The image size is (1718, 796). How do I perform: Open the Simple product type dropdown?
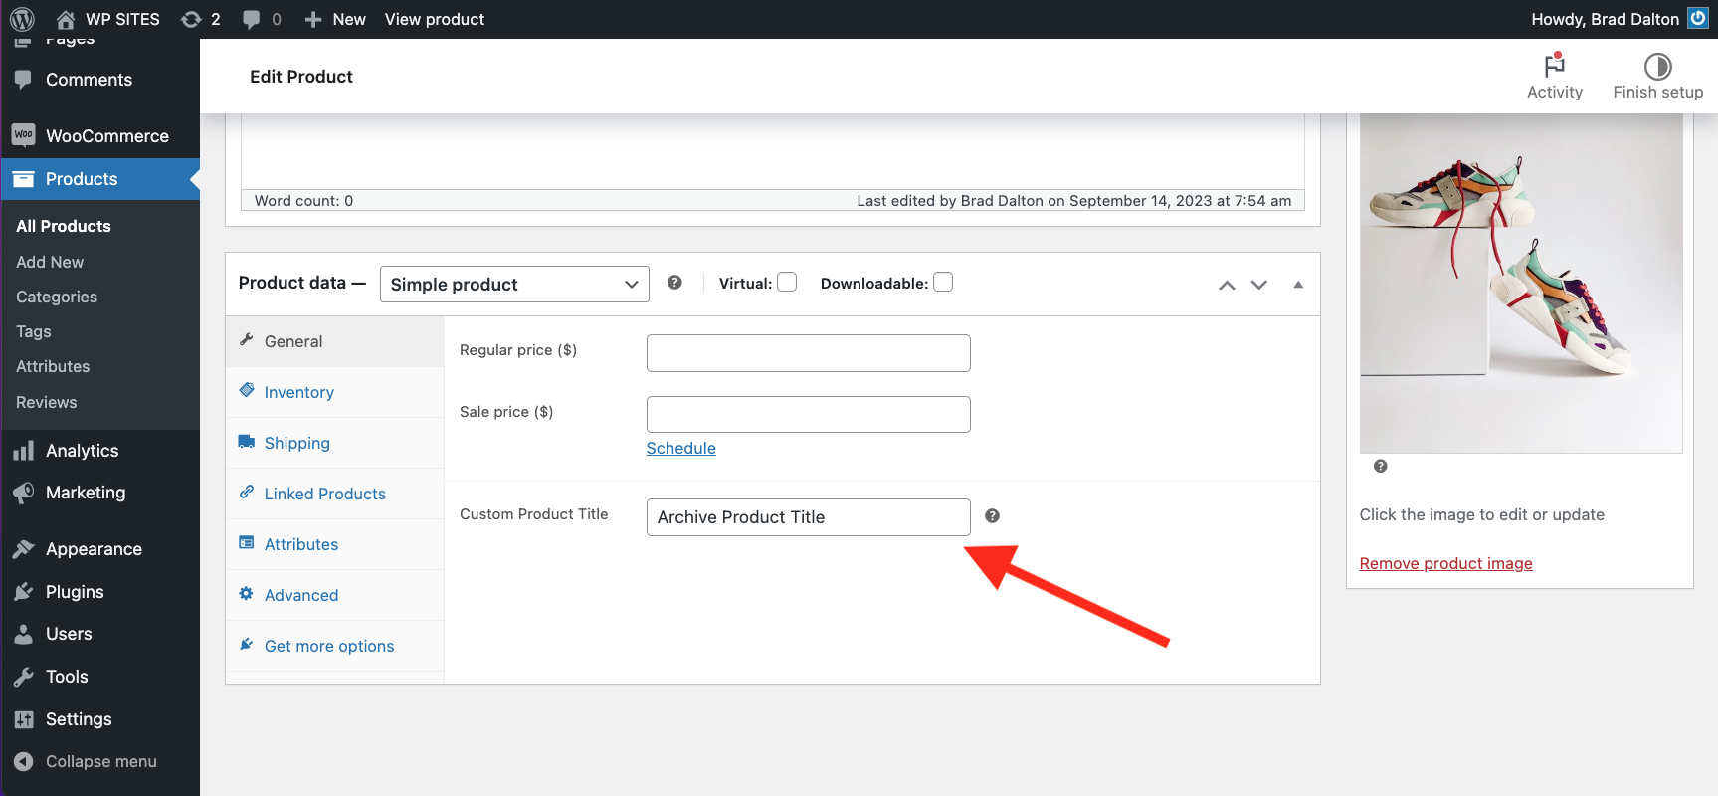tap(514, 284)
